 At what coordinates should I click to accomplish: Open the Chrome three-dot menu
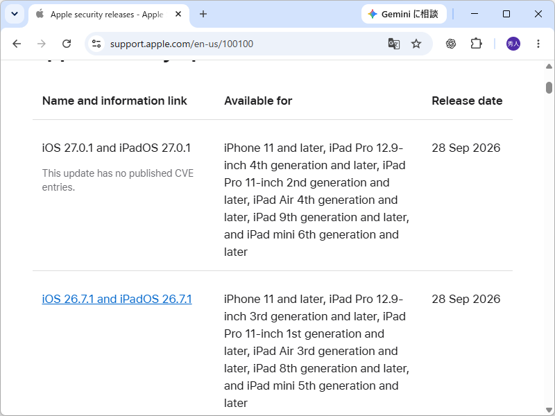point(538,44)
